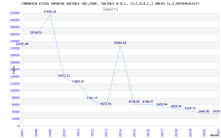Click the y-axis value 12000
Screen dimensions: 221x138
click(x=15, y=84)
